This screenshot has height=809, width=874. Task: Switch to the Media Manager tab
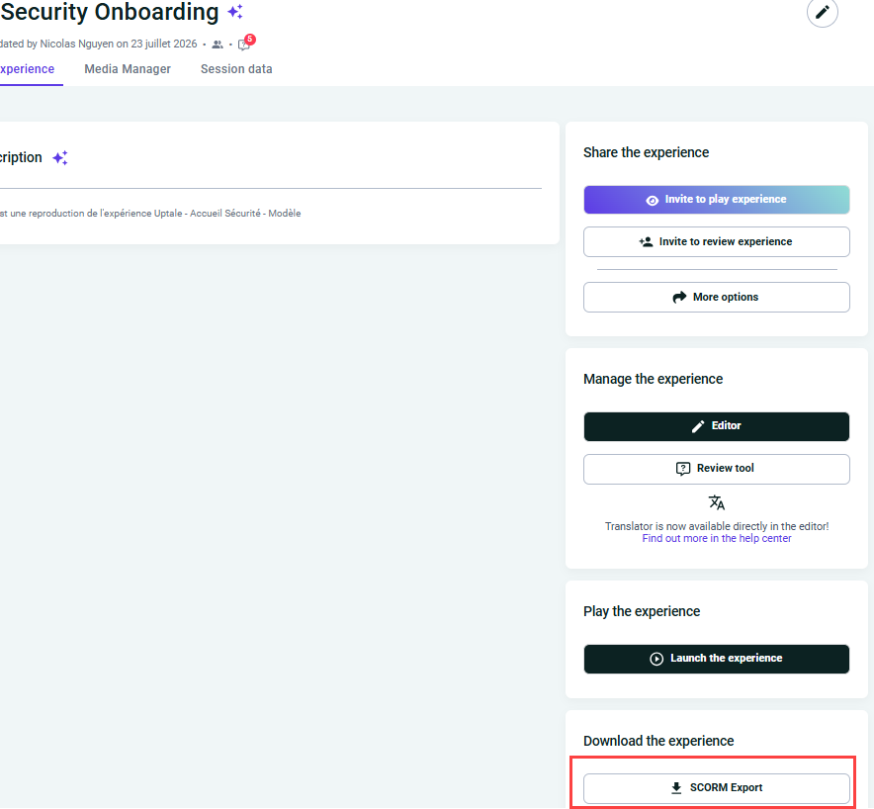[x=128, y=69]
